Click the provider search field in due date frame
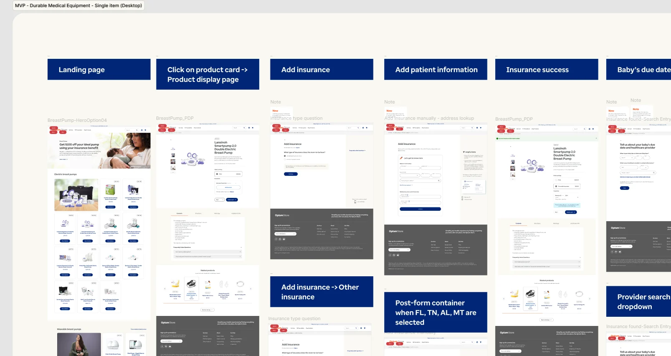Image resolution: width=671 pixels, height=356 pixels. tap(638, 173)
